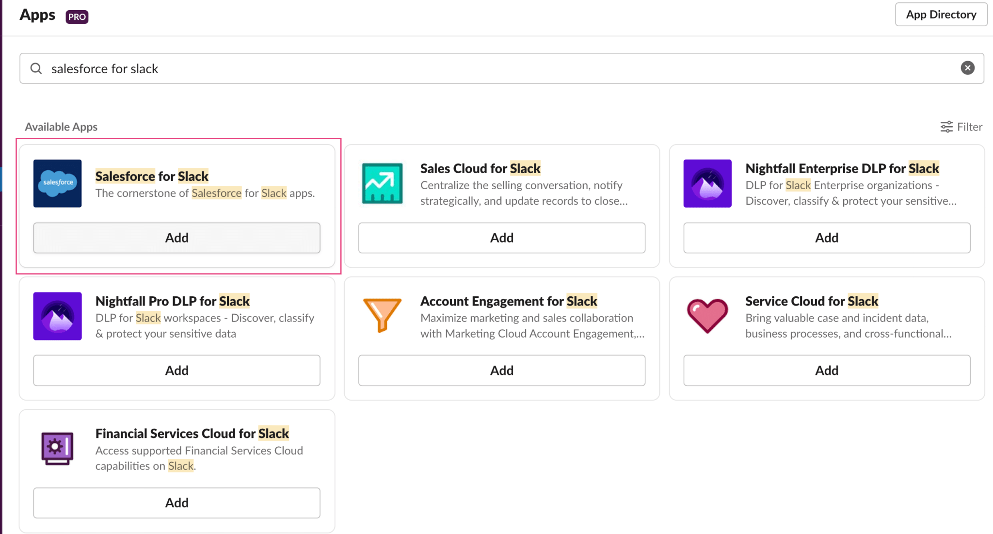993x534 pixels.
Task: Add Sales Cloud for Slack
Action: (x=501, y=238)
